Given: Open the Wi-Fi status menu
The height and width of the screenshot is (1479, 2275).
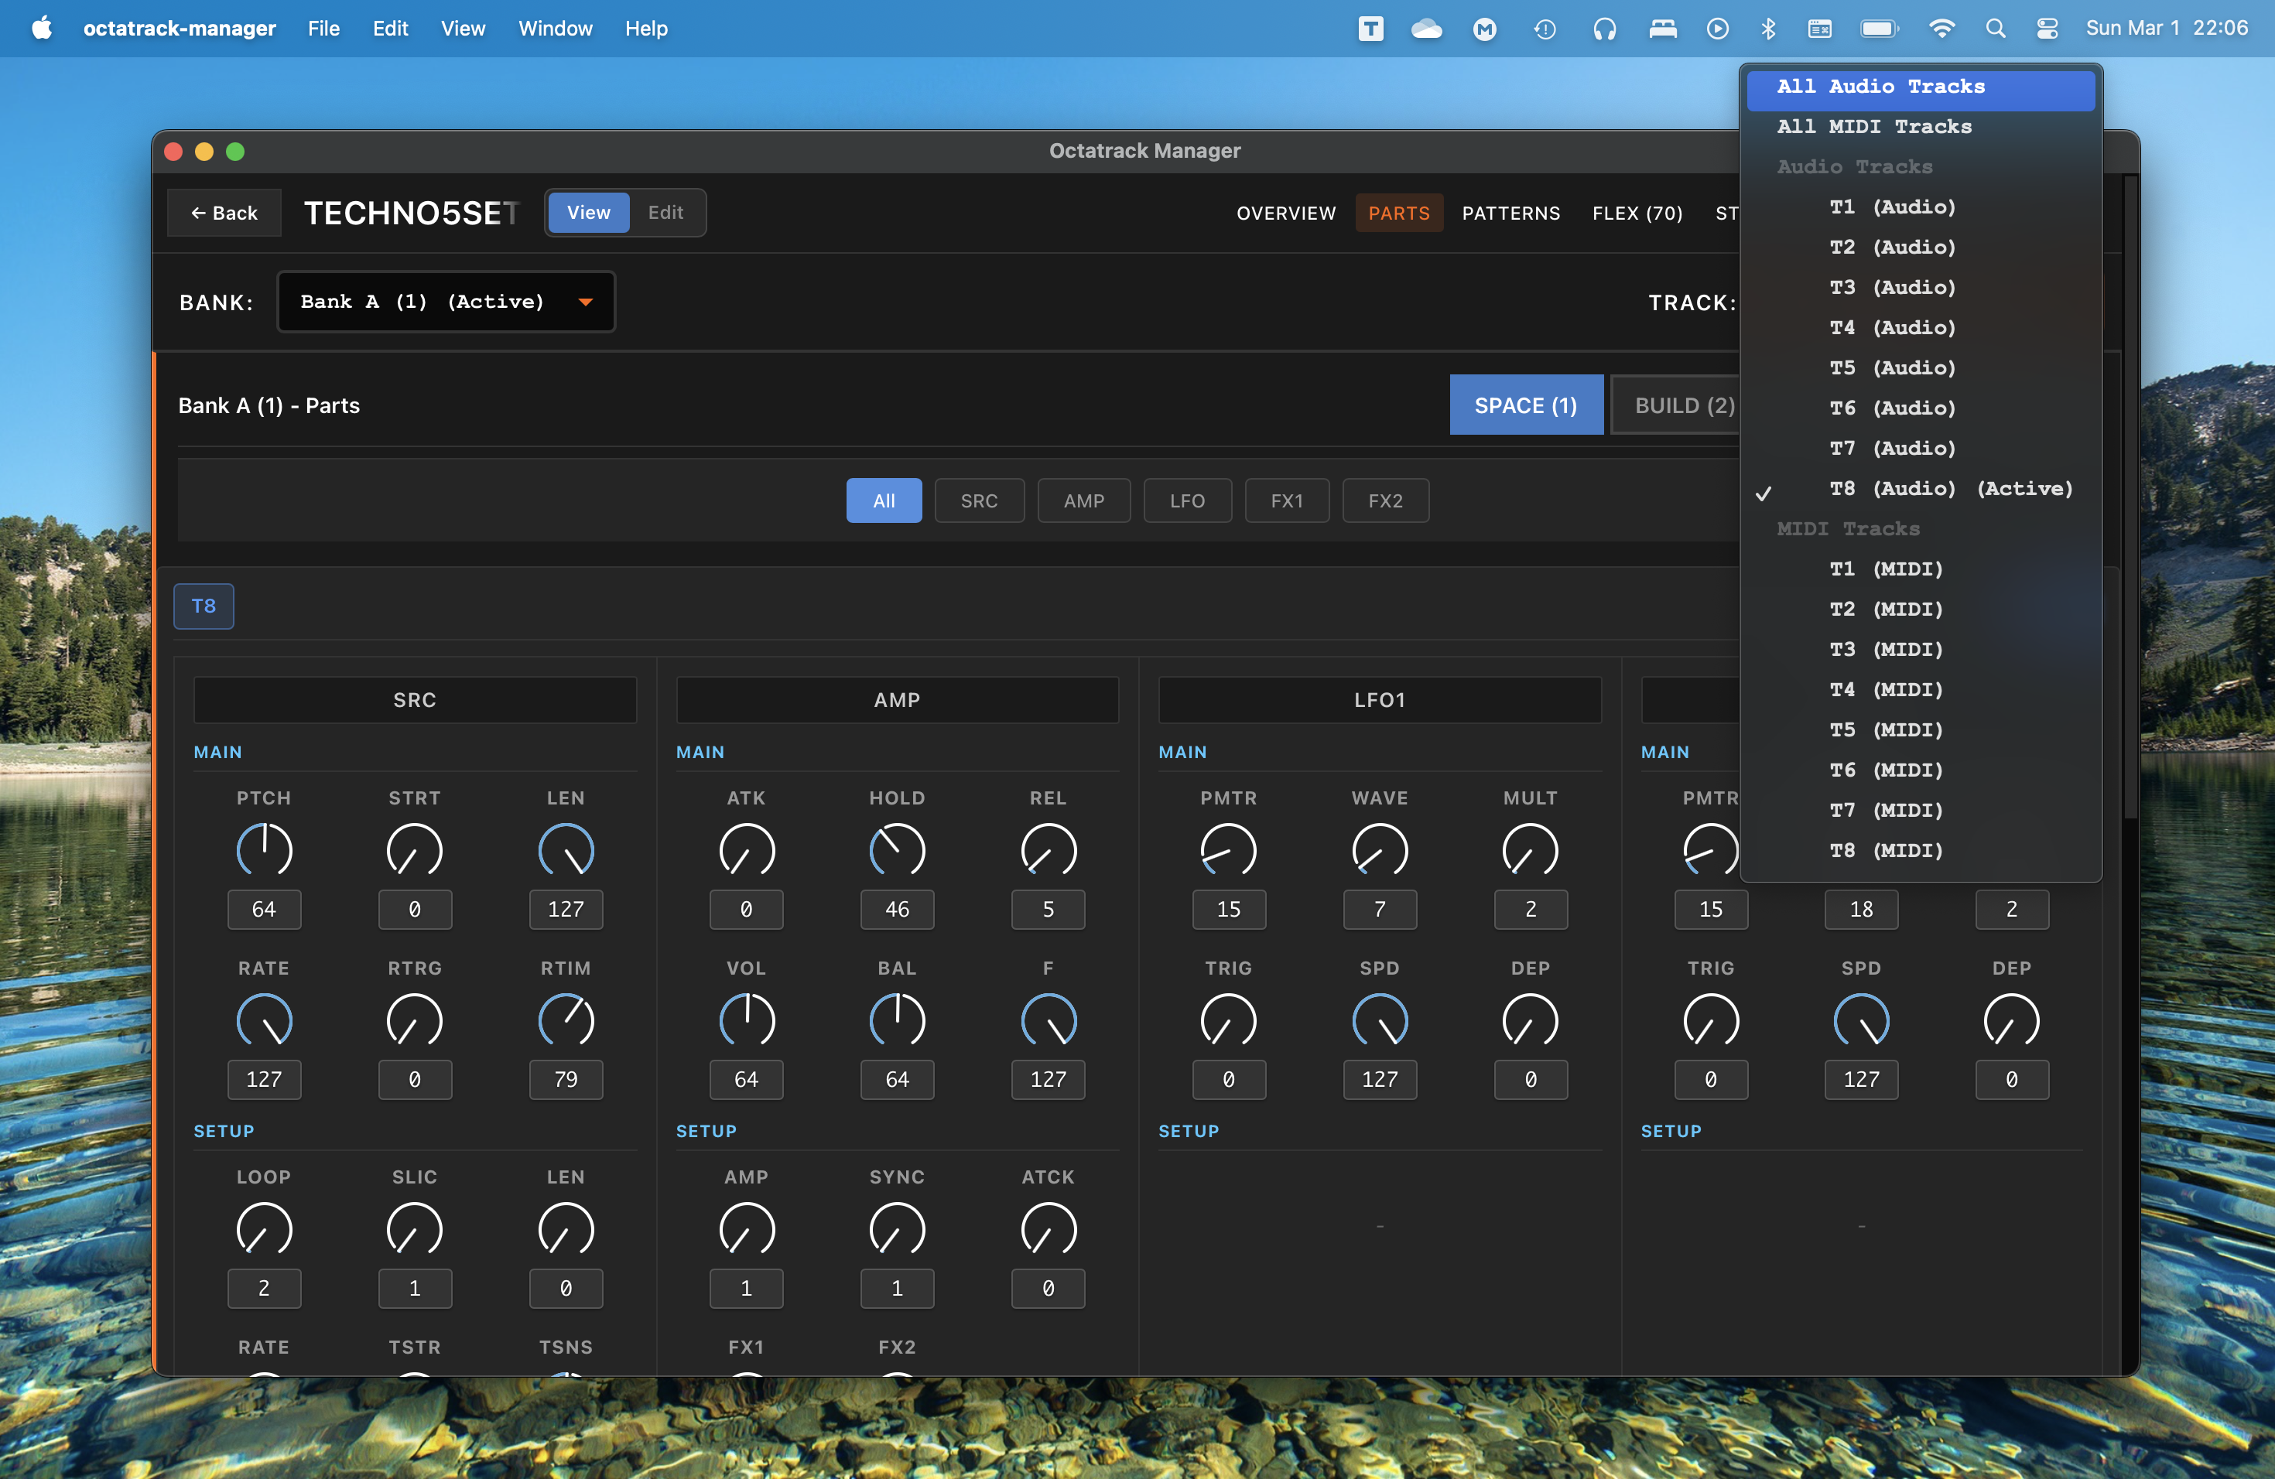Looking at the screenshot, I should 1942,29.
